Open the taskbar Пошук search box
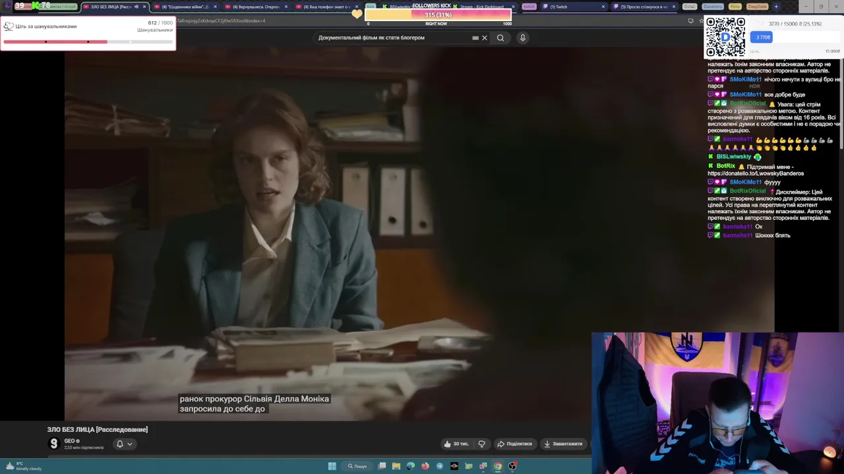This screenshot has width=844, height=474. pos(357,466)
